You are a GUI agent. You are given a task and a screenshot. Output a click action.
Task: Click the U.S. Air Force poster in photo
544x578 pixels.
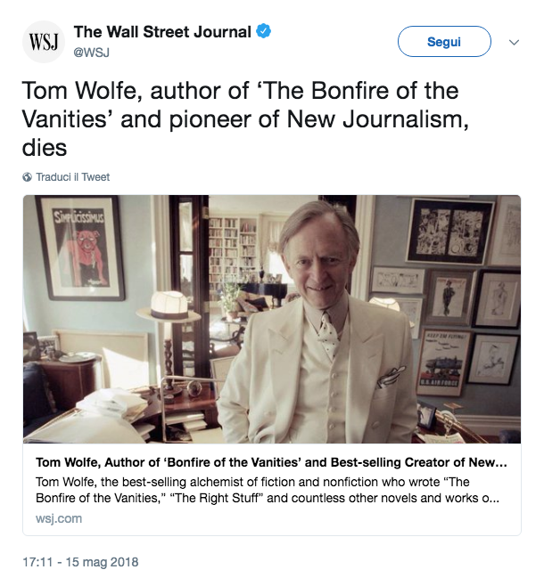click(x=443, y=362)
